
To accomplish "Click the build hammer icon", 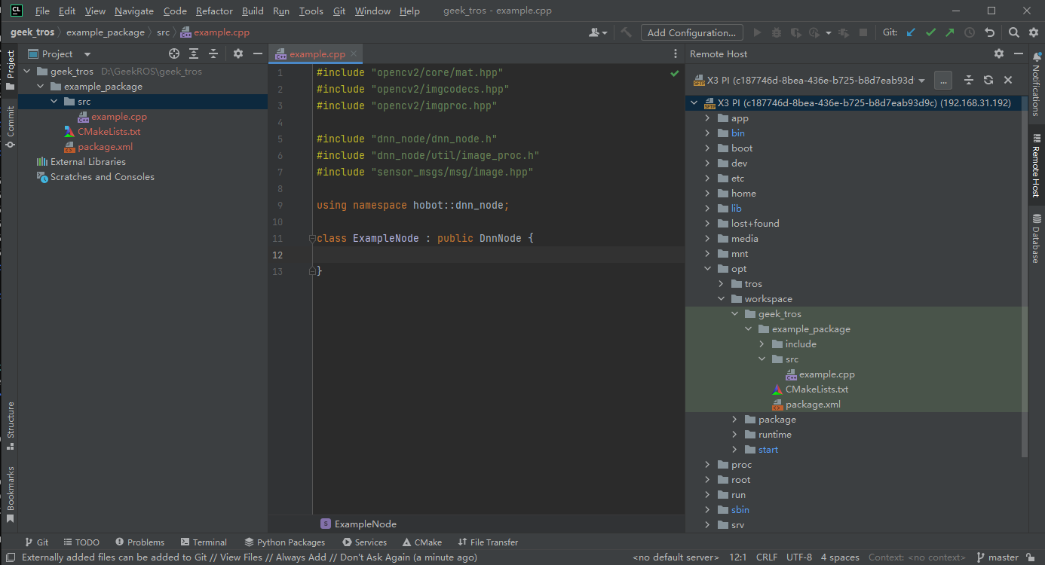I will (x=626, y=32).
